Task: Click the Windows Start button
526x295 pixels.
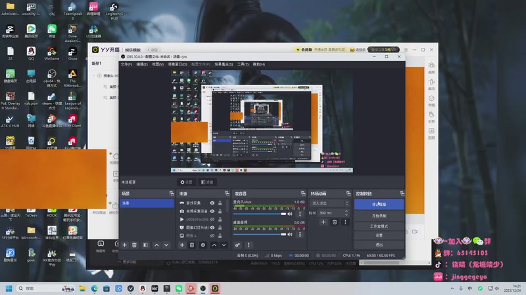Action: pyautogui.click(x=9, y=288)
